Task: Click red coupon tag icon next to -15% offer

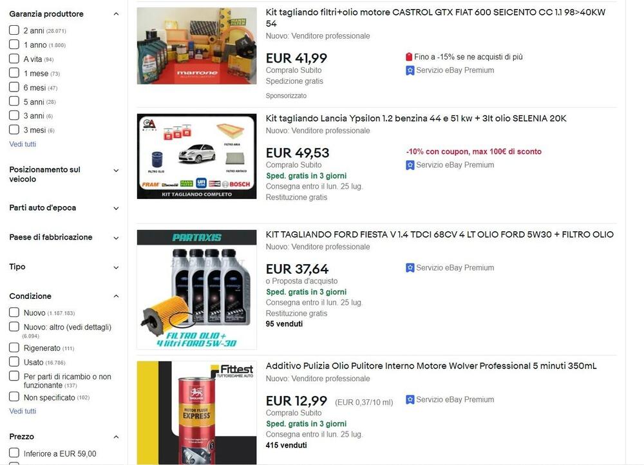Action: [409, 57]
